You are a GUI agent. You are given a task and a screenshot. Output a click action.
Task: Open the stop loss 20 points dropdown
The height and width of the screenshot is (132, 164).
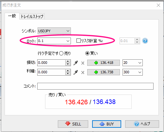coord(133,63)
